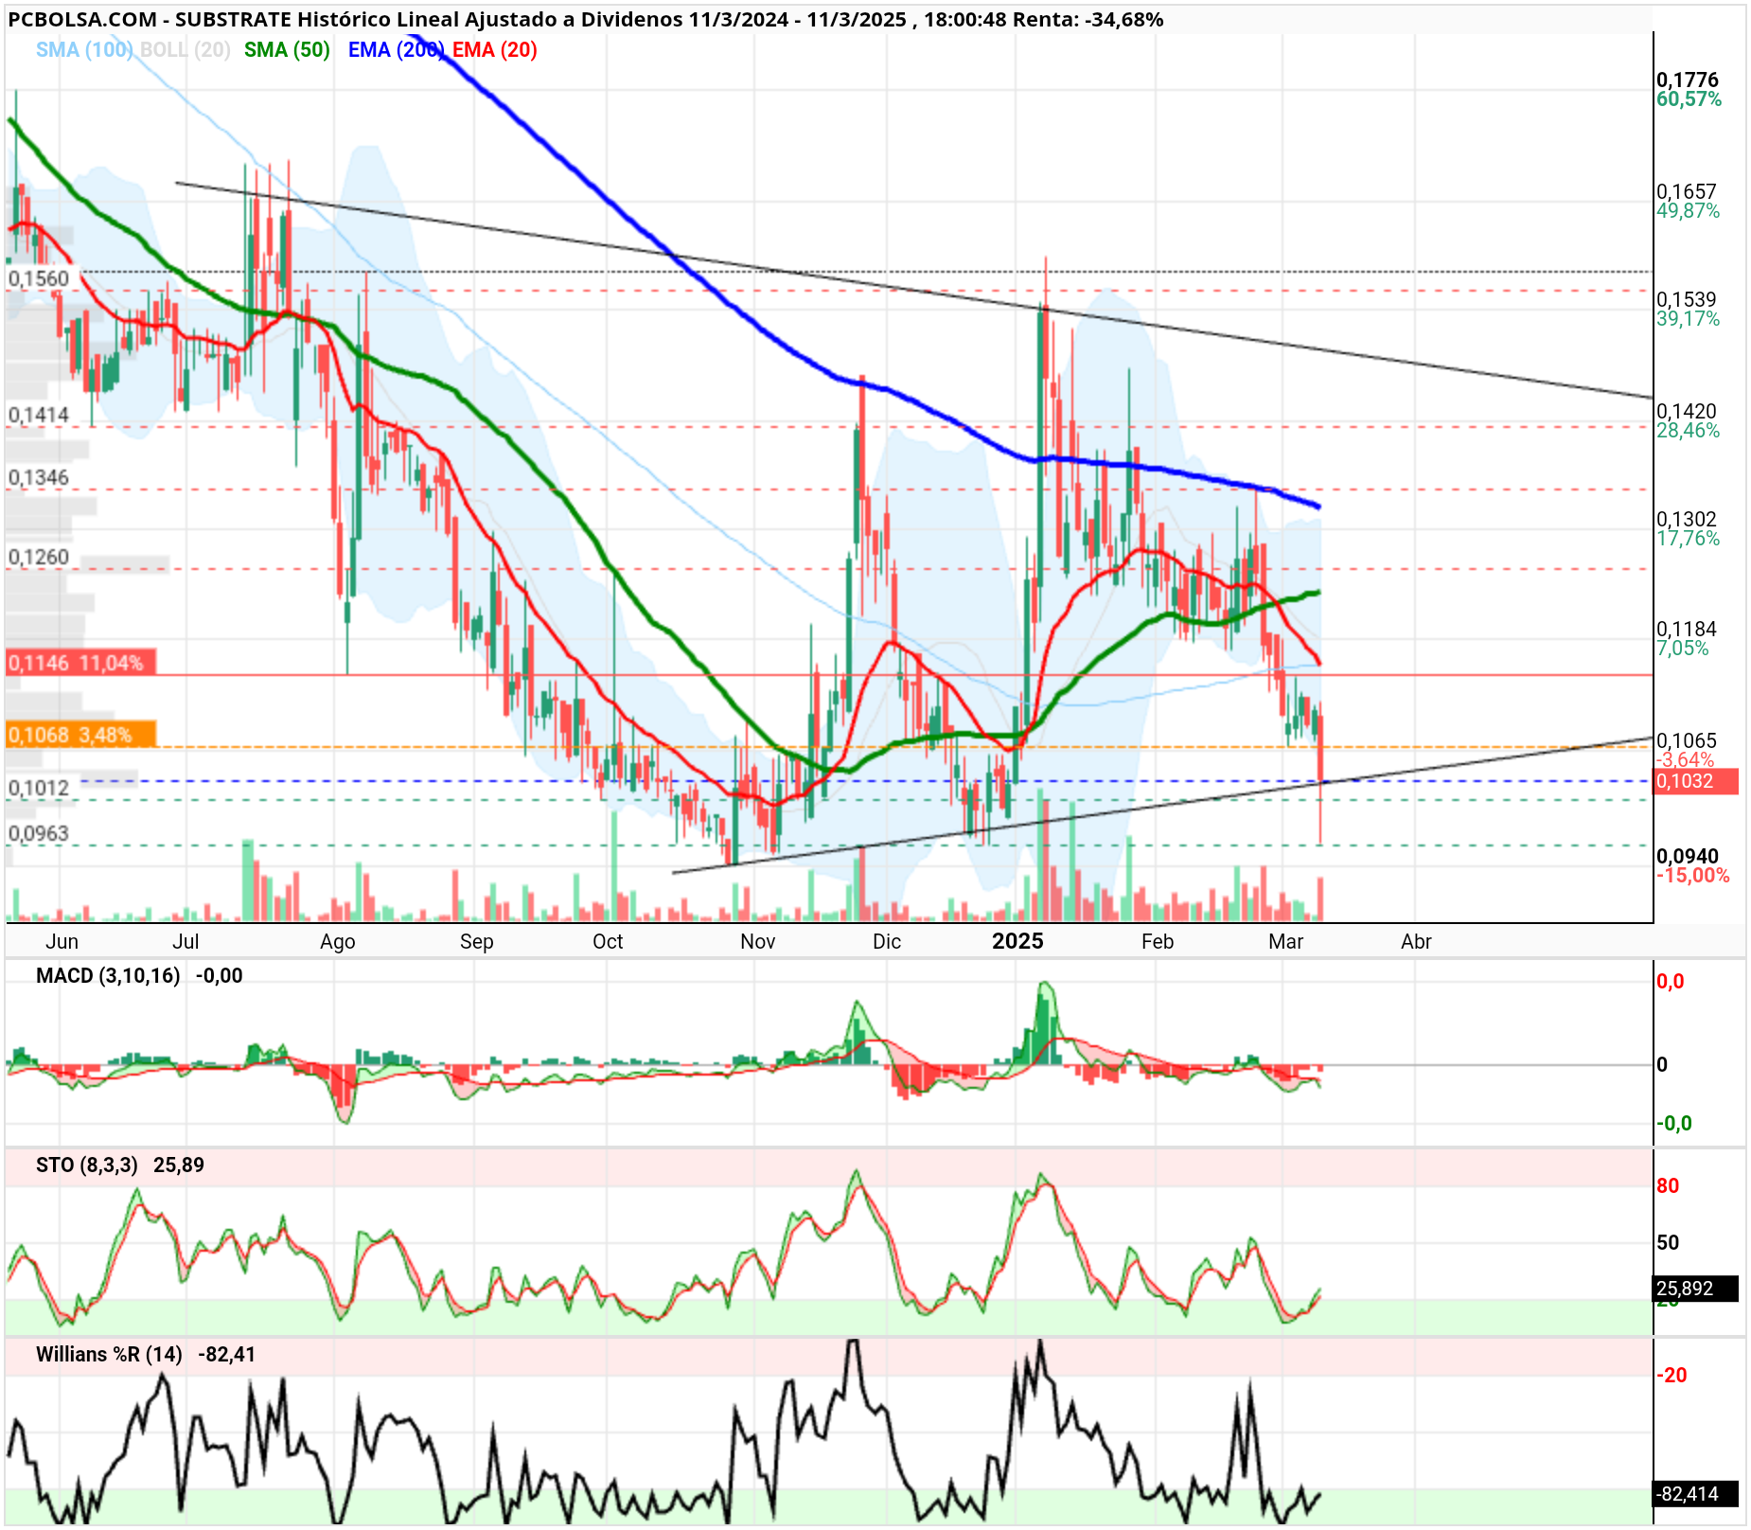Click the EMA (200) legend label
Image resolution: width=1751 pixels, height=1530 pixels.
tap(396, 50)
